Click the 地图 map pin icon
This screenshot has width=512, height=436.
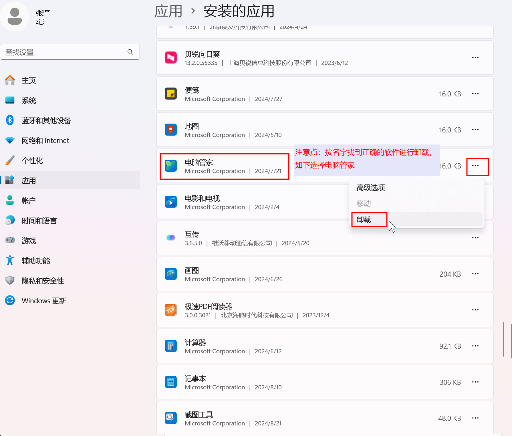pyautogui.click(x=171, y=130)
